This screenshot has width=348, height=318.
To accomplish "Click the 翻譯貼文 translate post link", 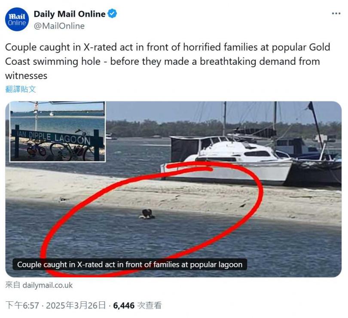I will pyautogui.click(x=21, y=89).
